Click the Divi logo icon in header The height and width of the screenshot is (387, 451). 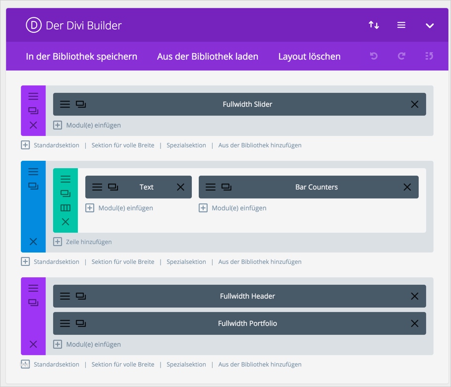point(34,25)
